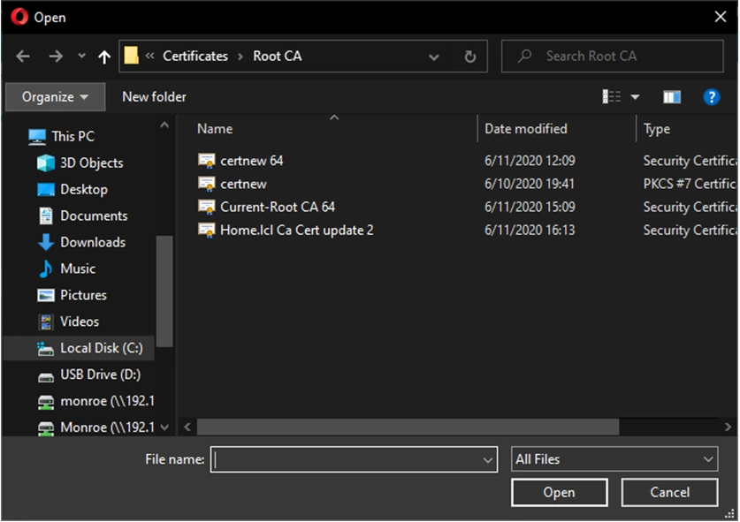Toggle the preview pane icon
Viewport: 740px width, 522px height.
coord(672,97)
